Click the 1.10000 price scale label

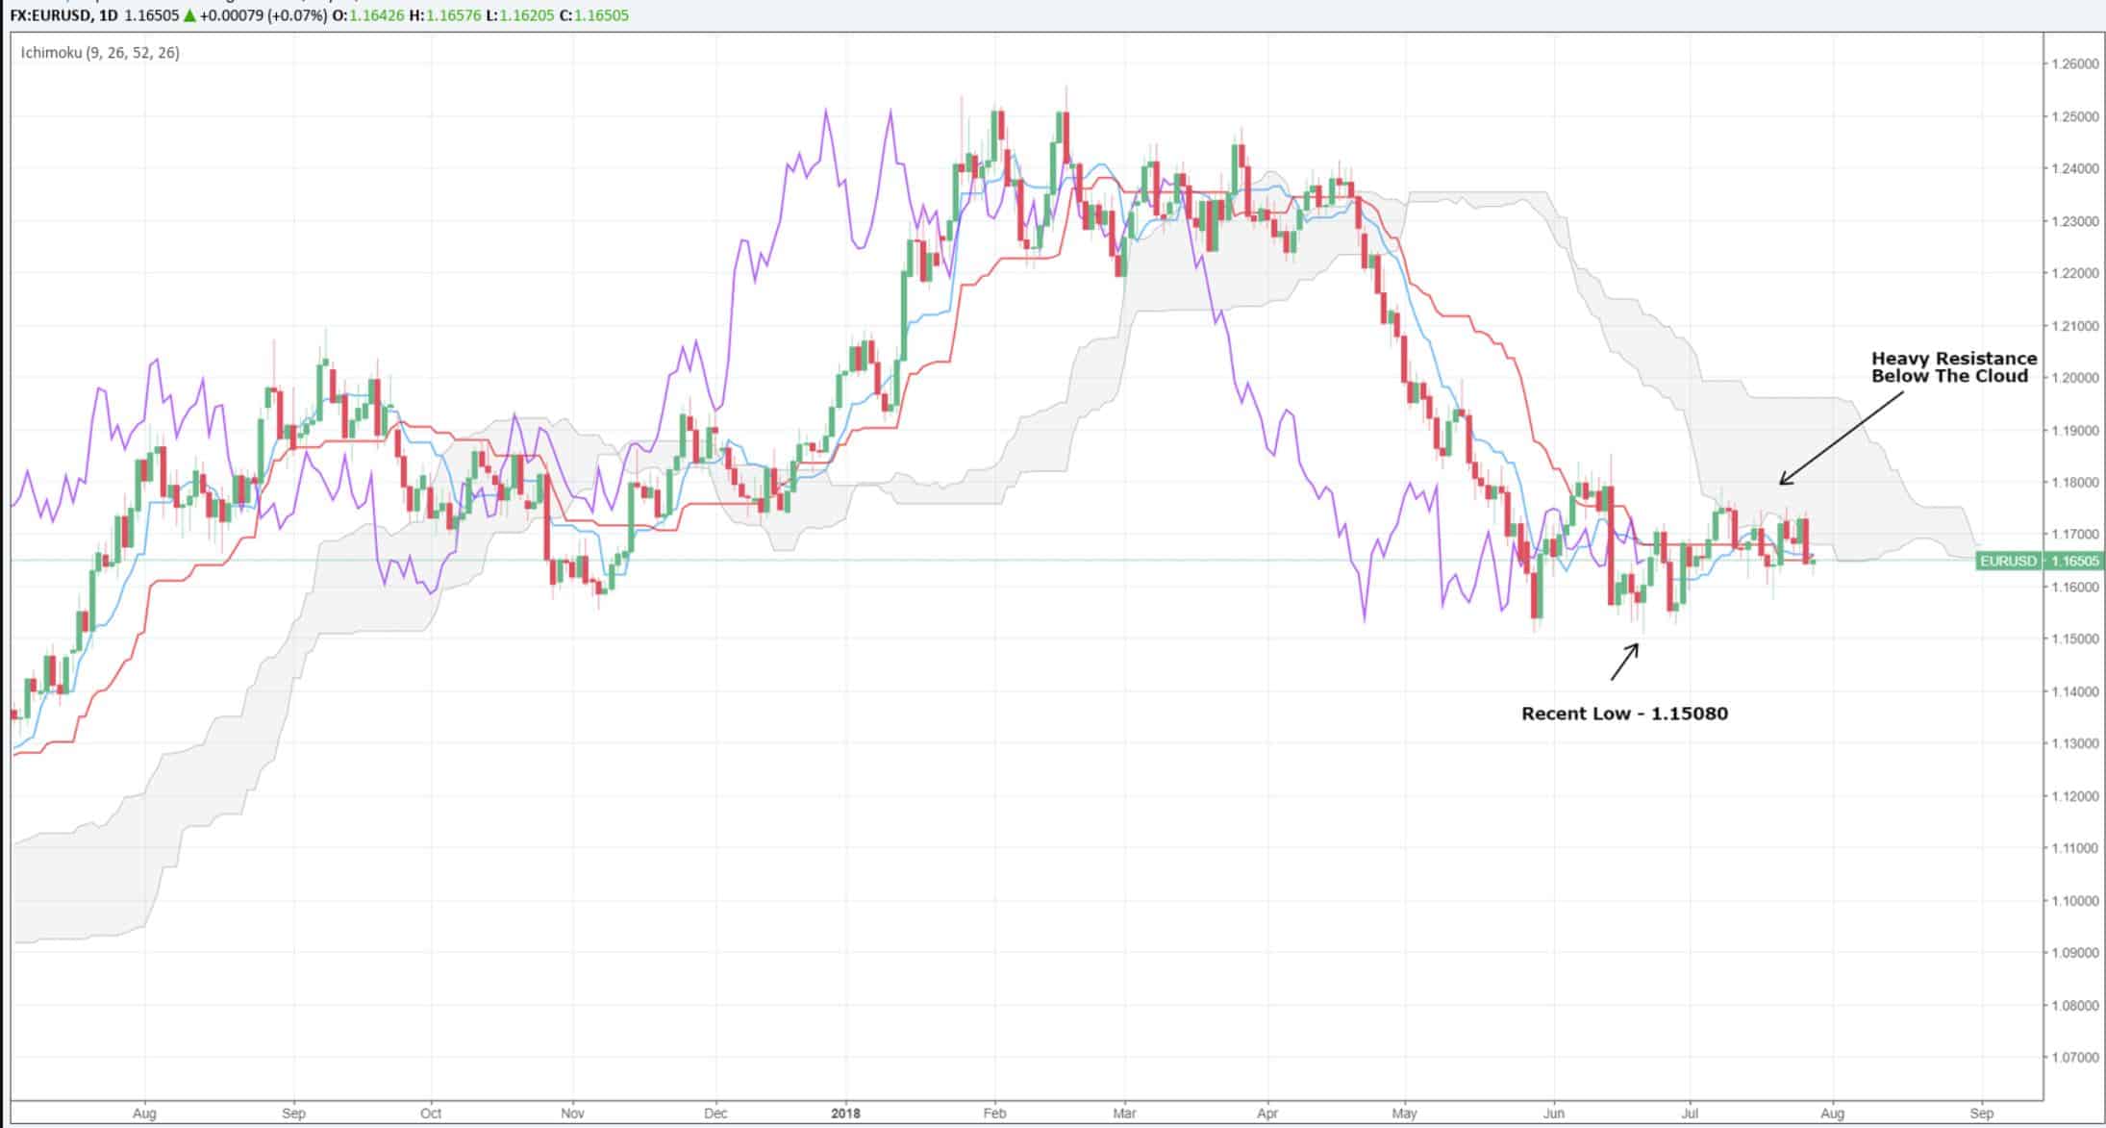pyautogui.click(x=2073, y=901)
